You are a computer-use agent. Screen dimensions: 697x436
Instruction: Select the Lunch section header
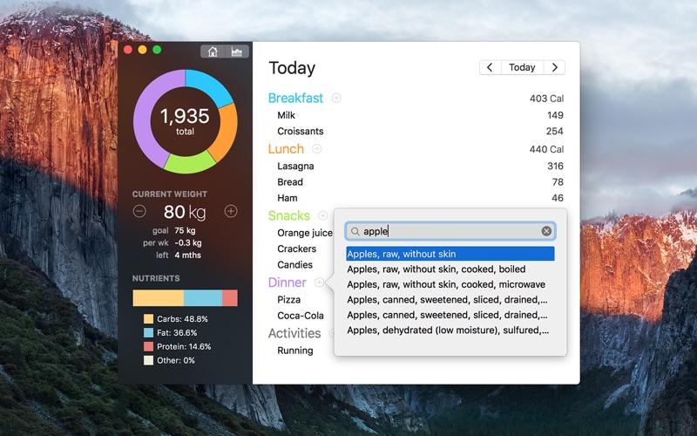286,148
